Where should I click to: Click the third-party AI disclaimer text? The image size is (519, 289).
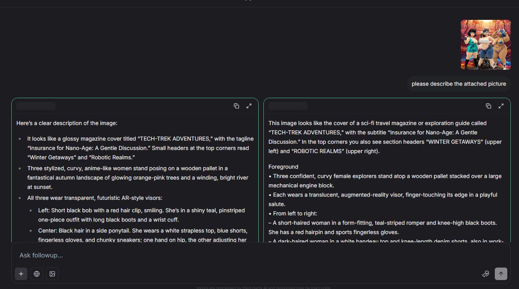click(x=263, y=287)
